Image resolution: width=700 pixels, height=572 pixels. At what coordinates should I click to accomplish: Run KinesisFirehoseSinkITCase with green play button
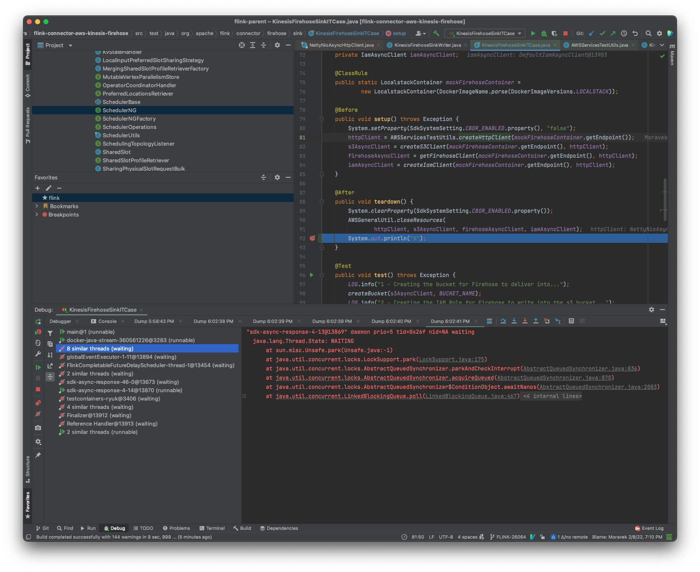(x=533, y=33)
